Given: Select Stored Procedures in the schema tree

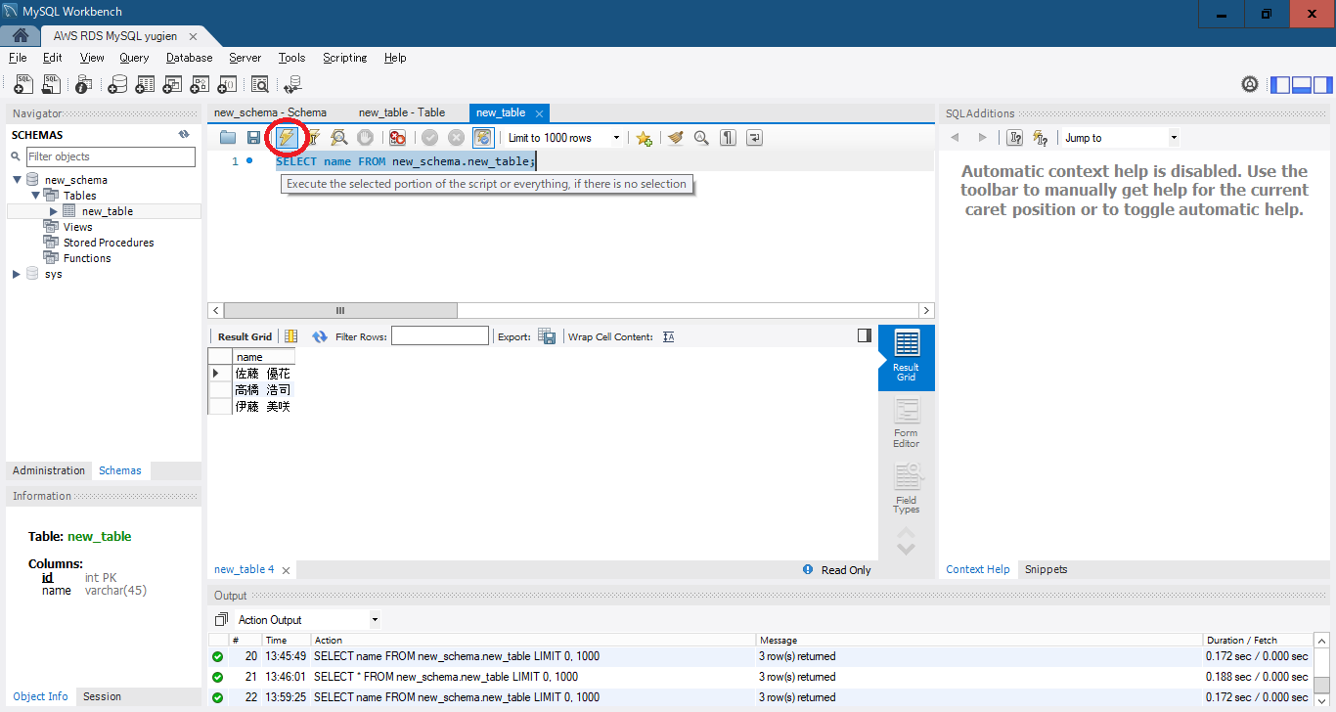Looking at the screenshot, I should [109, 243].
